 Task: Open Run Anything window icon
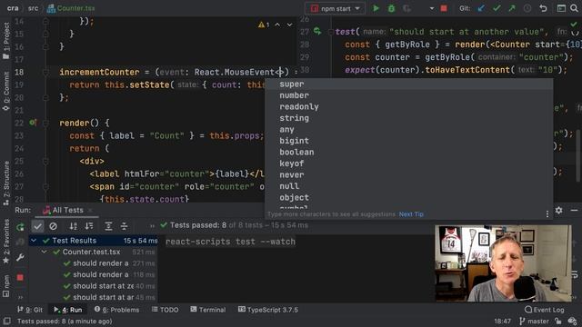tap(561, 8)
